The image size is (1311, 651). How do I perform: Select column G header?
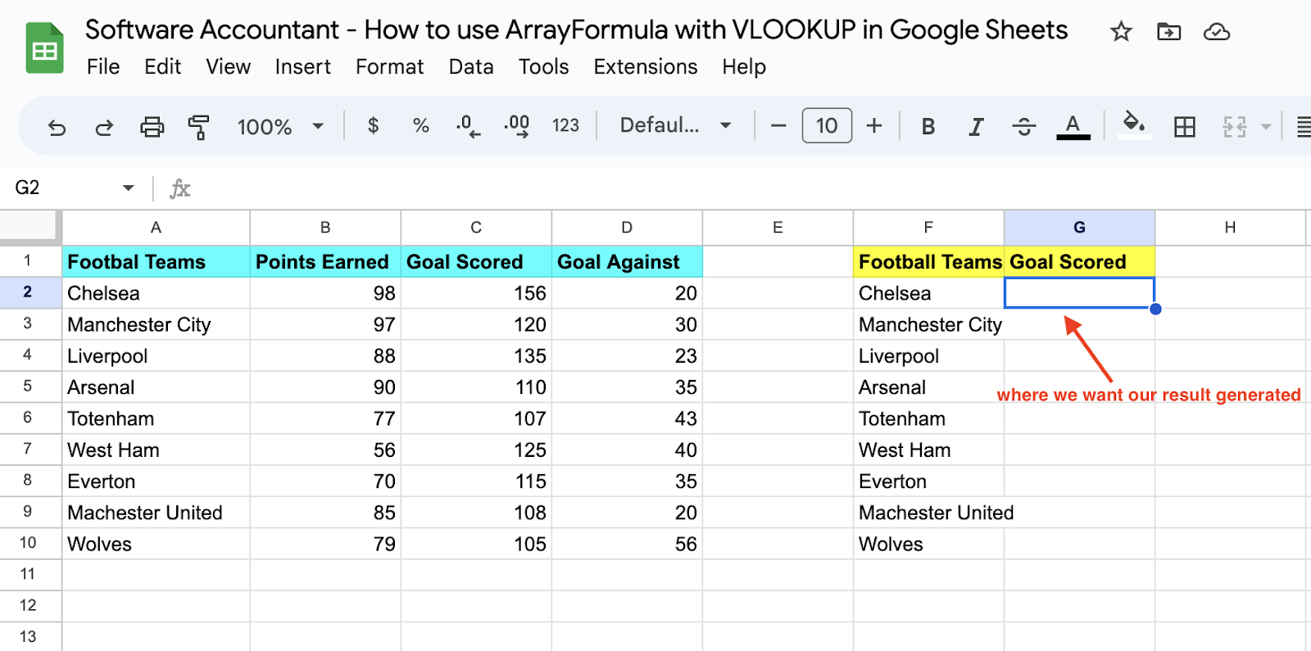point(1079,228)
